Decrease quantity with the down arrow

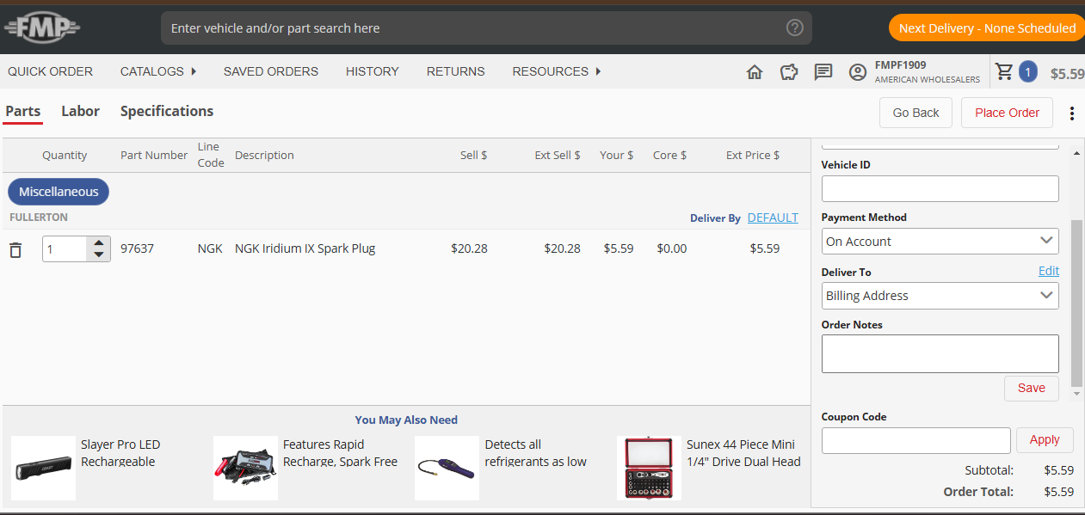coord(99,254)
